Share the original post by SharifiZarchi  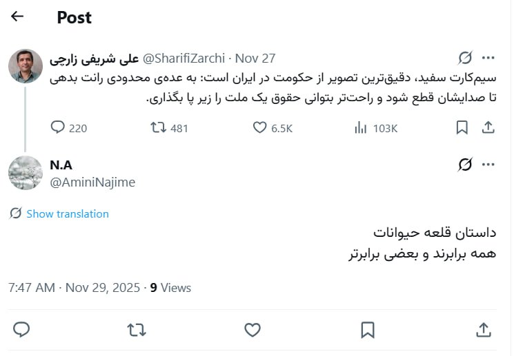point(488,127)
